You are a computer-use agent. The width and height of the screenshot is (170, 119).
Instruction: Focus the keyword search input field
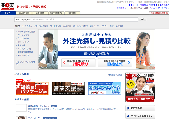[x=84, y=20]
